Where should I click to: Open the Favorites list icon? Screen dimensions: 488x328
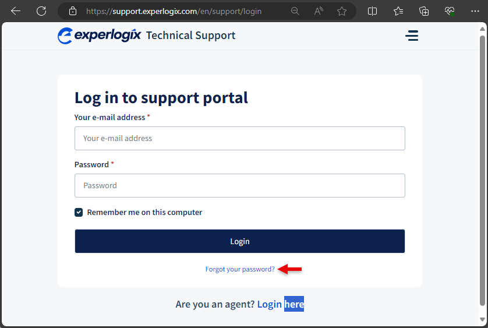click(398, 11)
